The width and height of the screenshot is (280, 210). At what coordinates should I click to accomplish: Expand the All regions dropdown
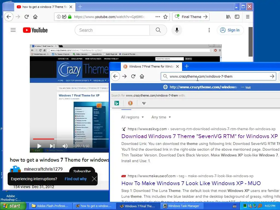coord(132,117)
